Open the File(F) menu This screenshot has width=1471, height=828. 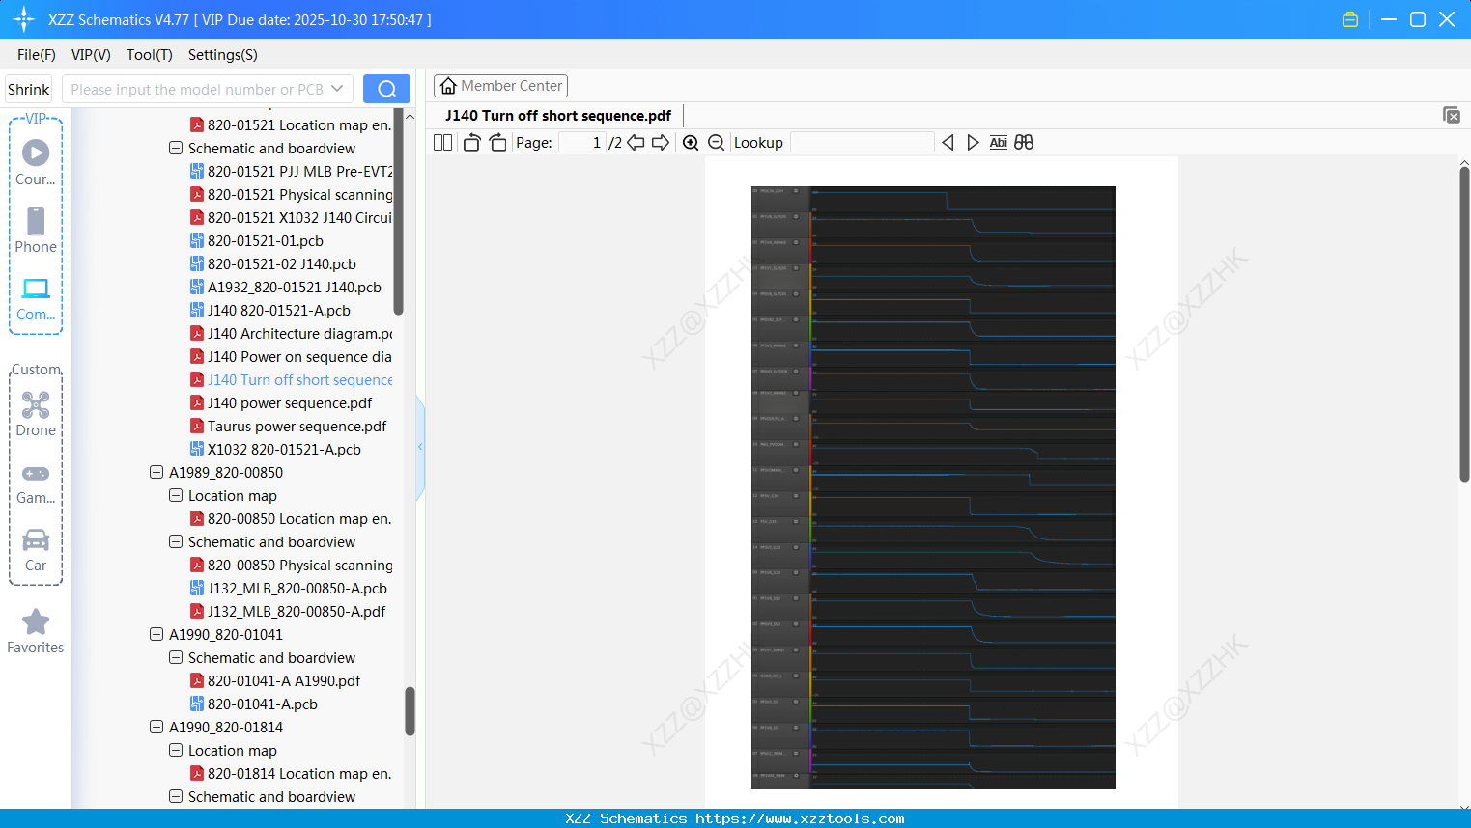click(x=37, y=55)
